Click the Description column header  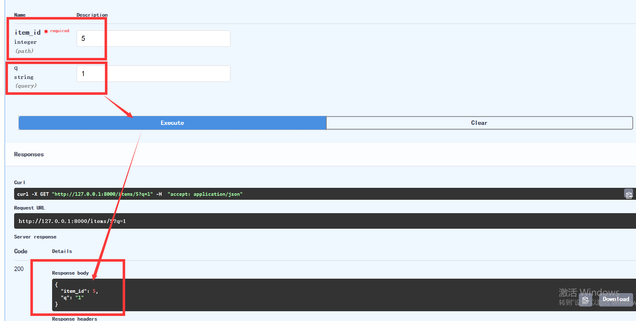(x=92, y=15)
